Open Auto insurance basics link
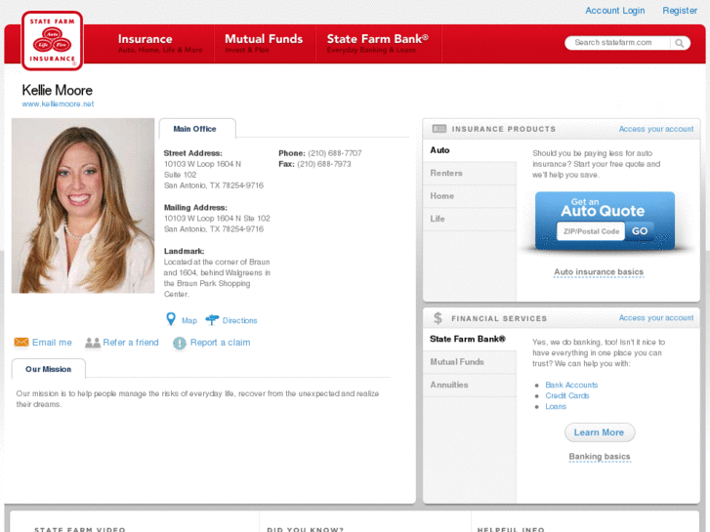 pyautogui.click(x=599, y=272)
